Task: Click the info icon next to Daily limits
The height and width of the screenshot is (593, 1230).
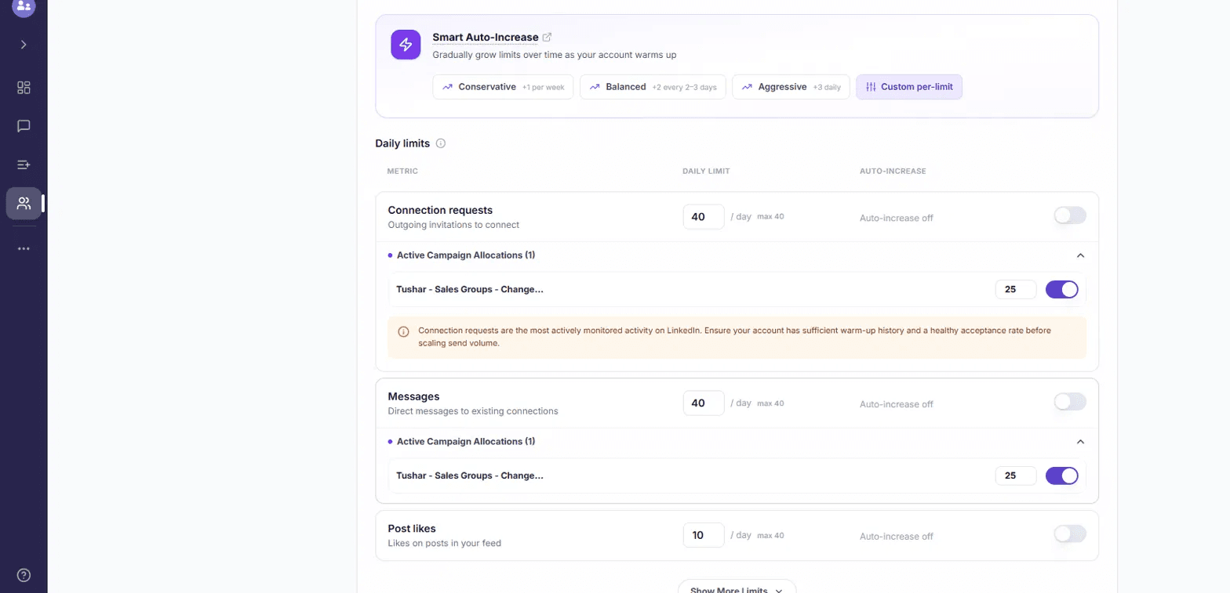Action: tap(441, 143)
